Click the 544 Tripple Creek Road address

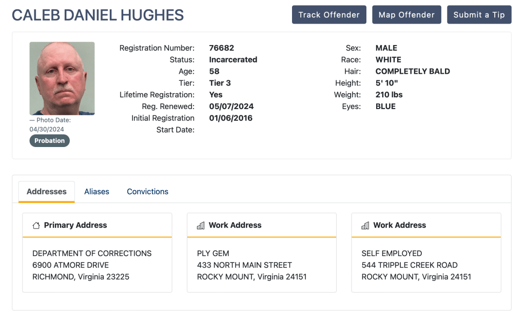pyautogui.click(x=409, y=265)
